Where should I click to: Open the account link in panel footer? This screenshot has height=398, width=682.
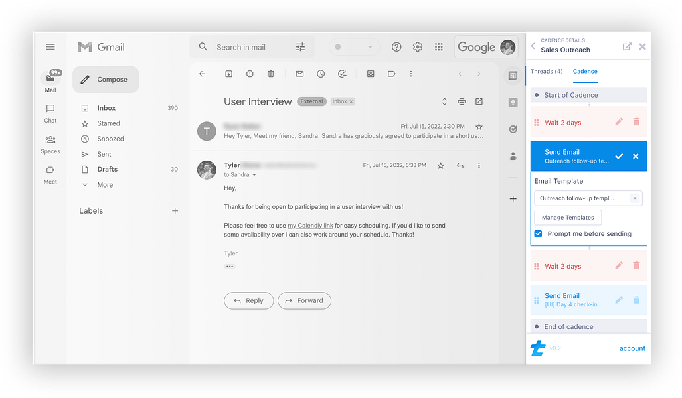[632, 348]
